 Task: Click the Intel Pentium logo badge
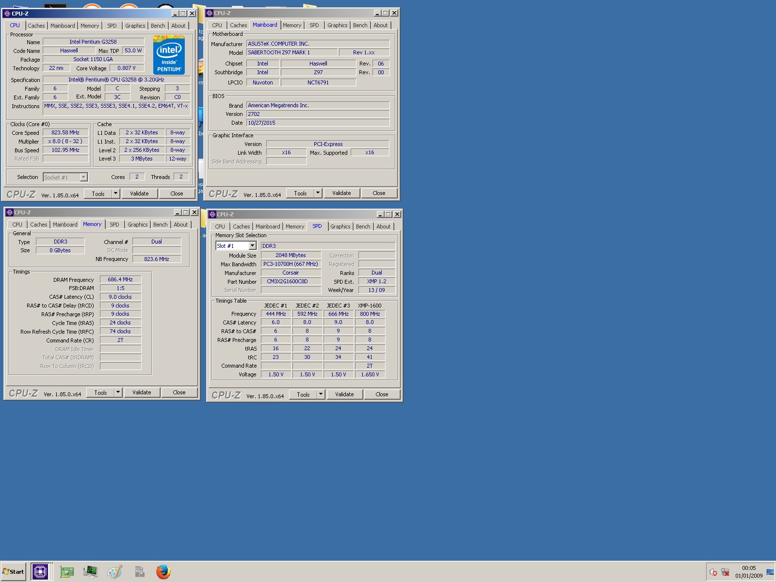169,55
